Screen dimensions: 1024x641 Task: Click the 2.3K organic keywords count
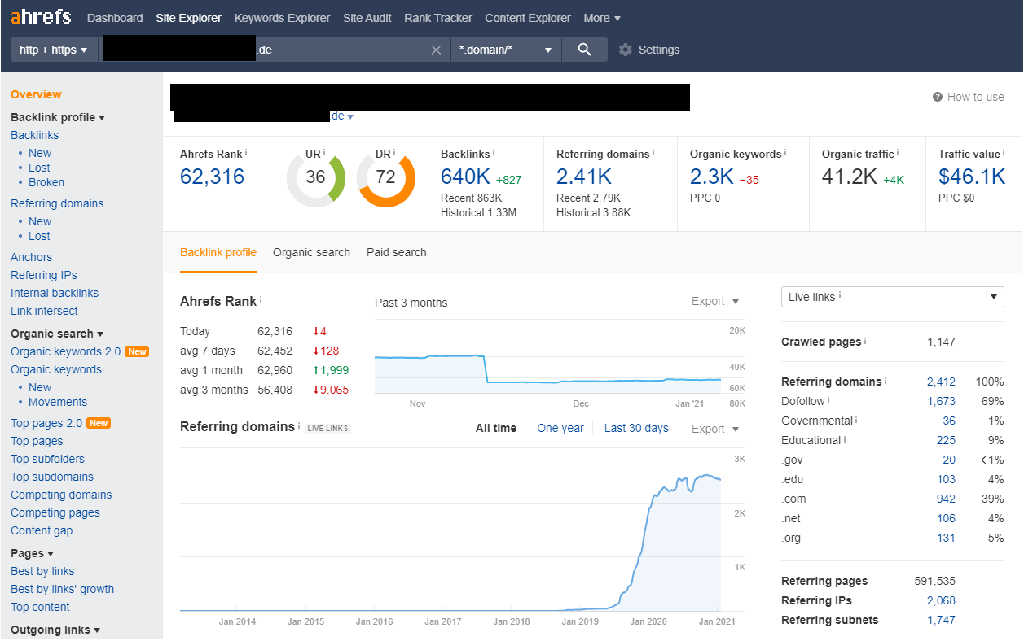(x=712, y=177)
